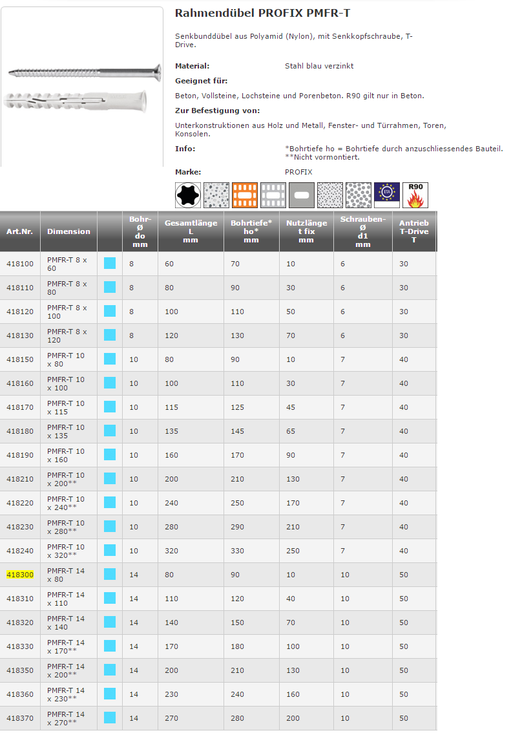The image size is (511, 735).
Task: Click the Dimension column header
Action: click(68, 231)
